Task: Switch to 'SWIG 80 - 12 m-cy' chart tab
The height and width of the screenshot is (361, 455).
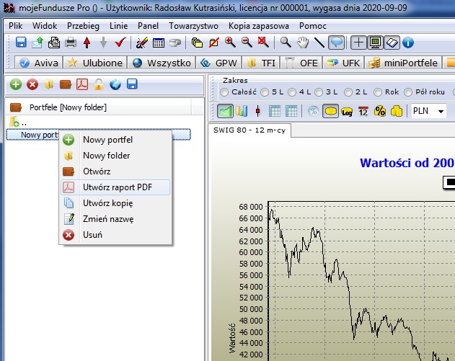Action: pyautogui.click(x=248, y=131)
